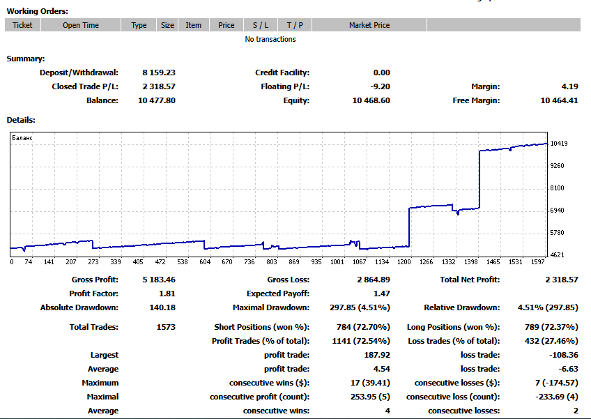The width and height of the screenshot is (591, 419).
Task: Click the 10419 value on chart axis
Action: point(559,144)
